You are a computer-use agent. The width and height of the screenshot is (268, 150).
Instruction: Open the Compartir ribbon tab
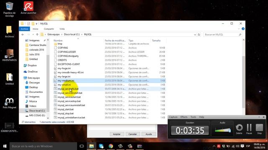point(49,29)
